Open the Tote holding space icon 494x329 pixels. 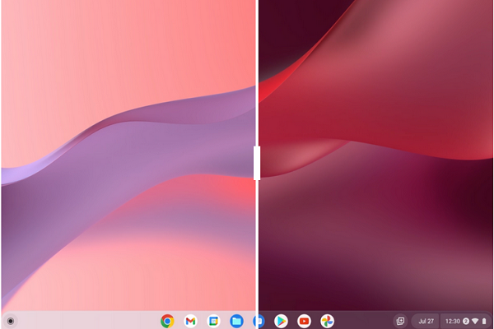(x=400, y=321)
